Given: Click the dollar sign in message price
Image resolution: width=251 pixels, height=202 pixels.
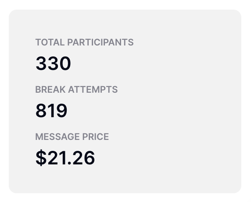Looking at the screenshot, I should [41, 158].
